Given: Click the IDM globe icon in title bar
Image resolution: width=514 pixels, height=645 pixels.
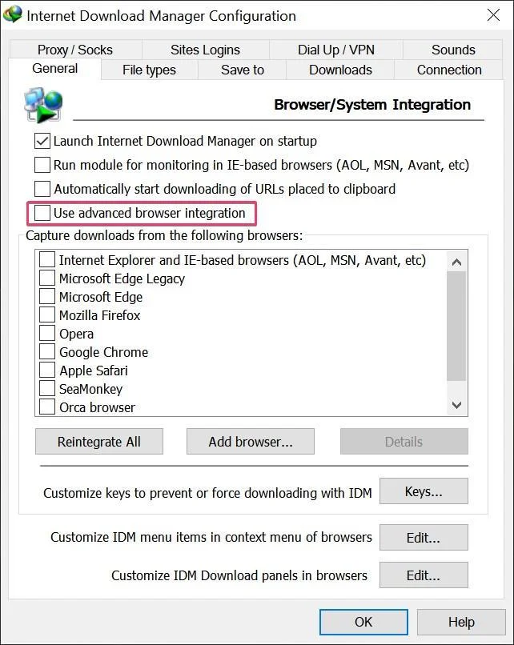Looking at the screenshot, I should pyautogui.click(x=12, y=15).
